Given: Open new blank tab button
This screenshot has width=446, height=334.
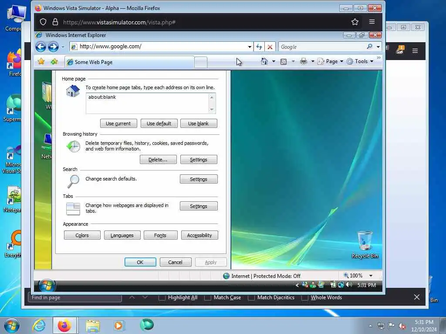Looking at the screenshot, I should [201, 63].
